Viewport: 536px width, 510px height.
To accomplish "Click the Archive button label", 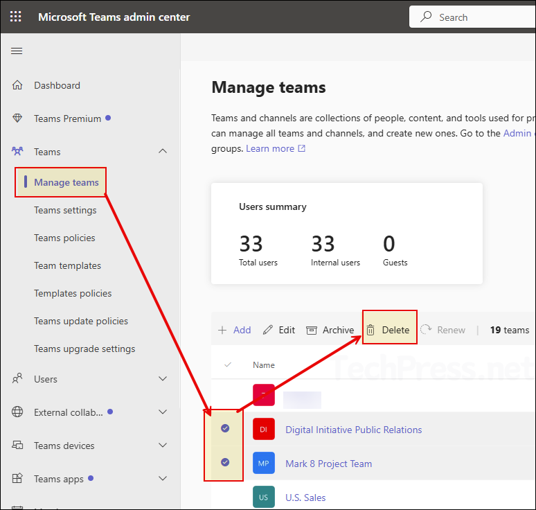I will (339, 330).
